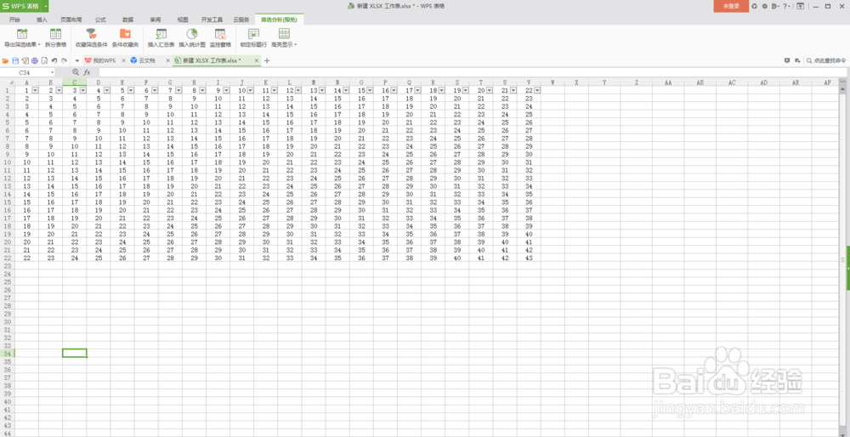The image size is (850, 437).
Task: Expand the WPS 表格 application menu arrow
Action: tap(46, 6)
